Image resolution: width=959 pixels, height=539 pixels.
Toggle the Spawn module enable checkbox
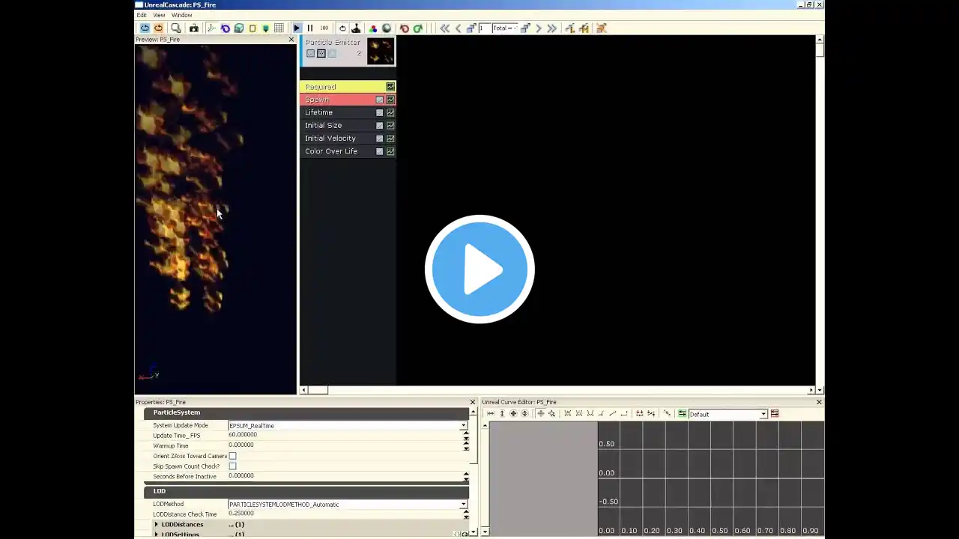pyautogui.click(x=380, y=100)
